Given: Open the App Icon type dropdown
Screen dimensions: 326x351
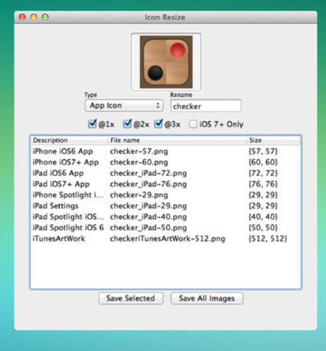Looking at the screenshot, I should tap(124, 105).
